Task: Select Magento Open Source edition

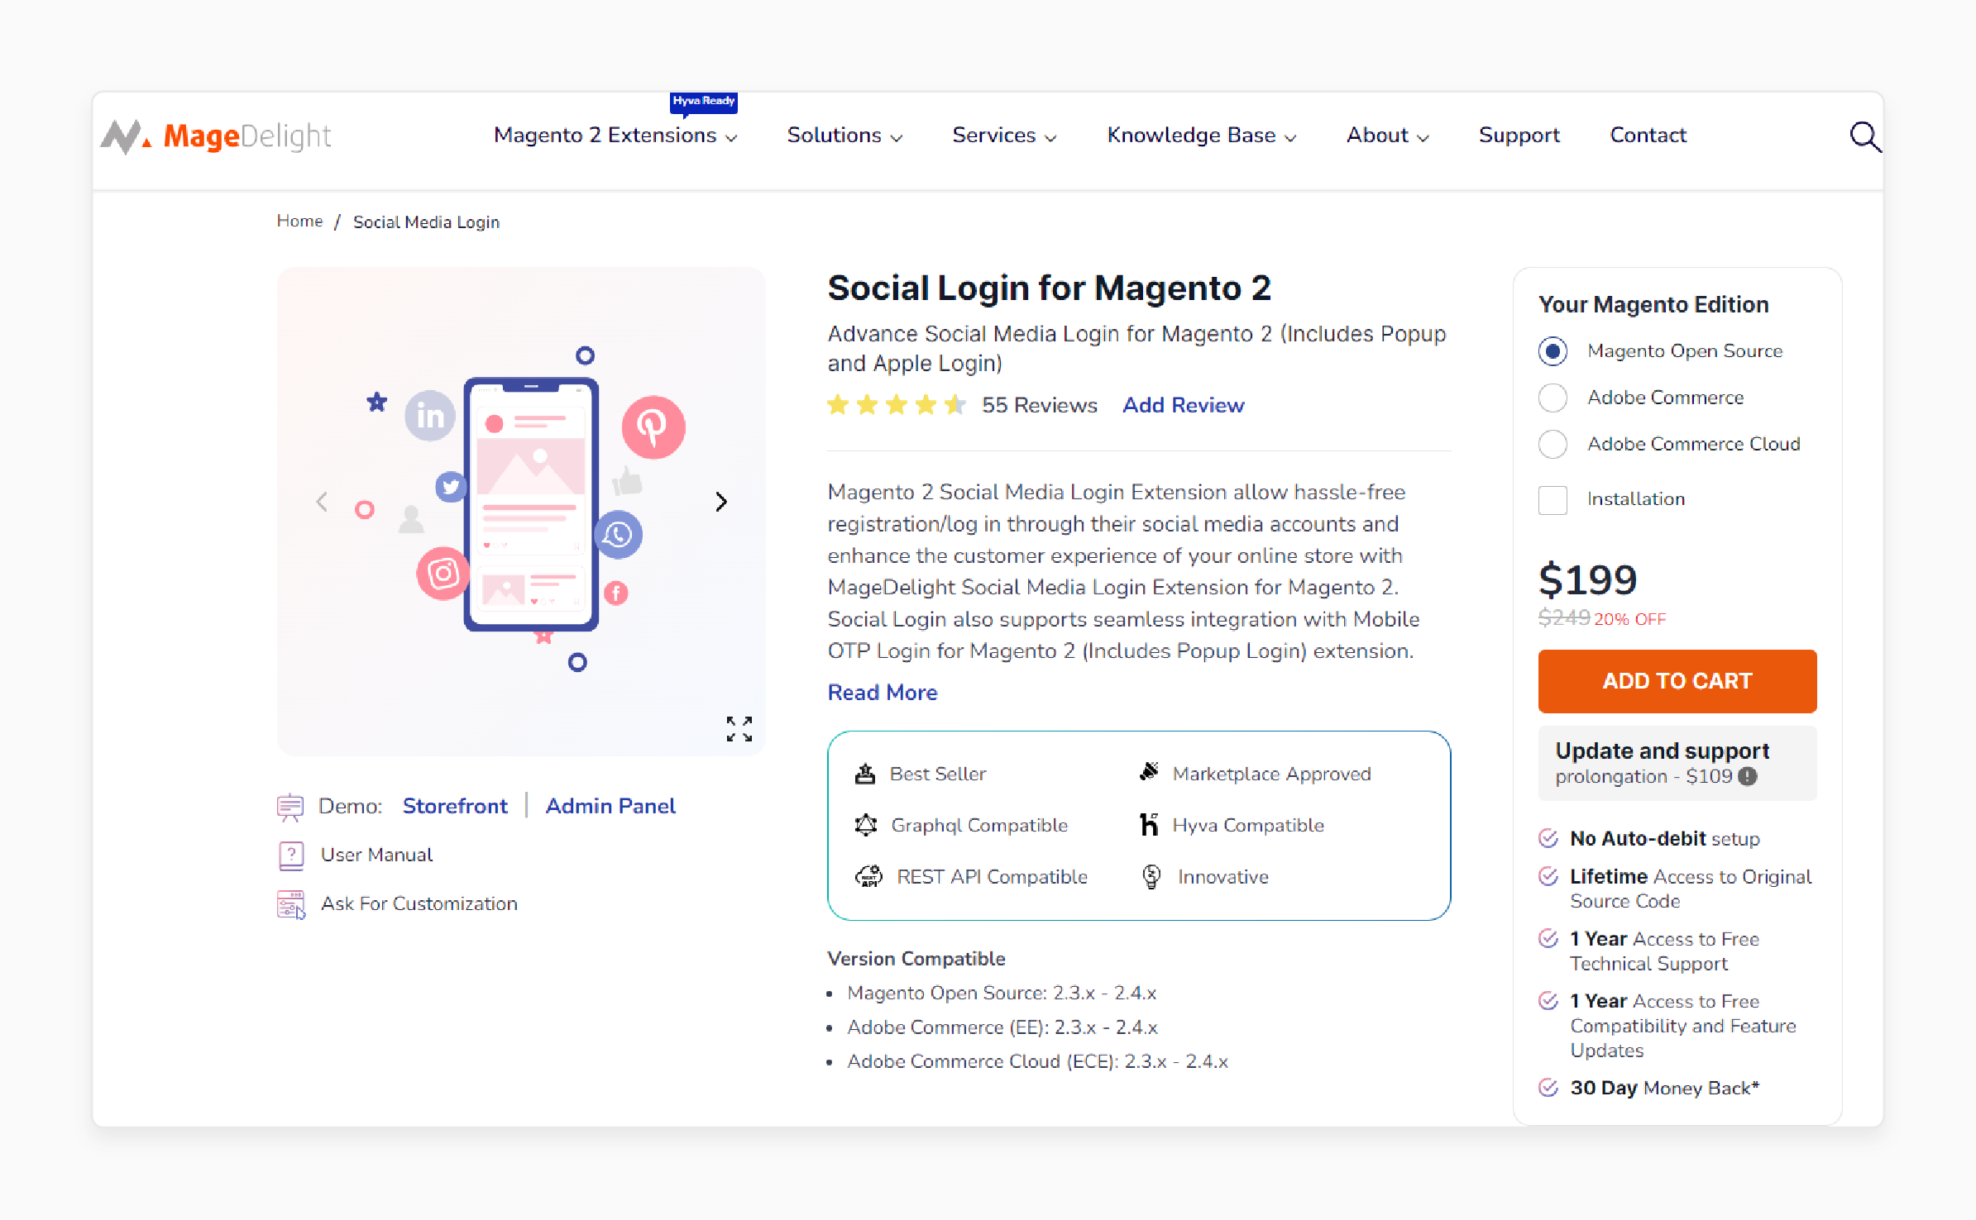Action: (x=1553, y=351)
